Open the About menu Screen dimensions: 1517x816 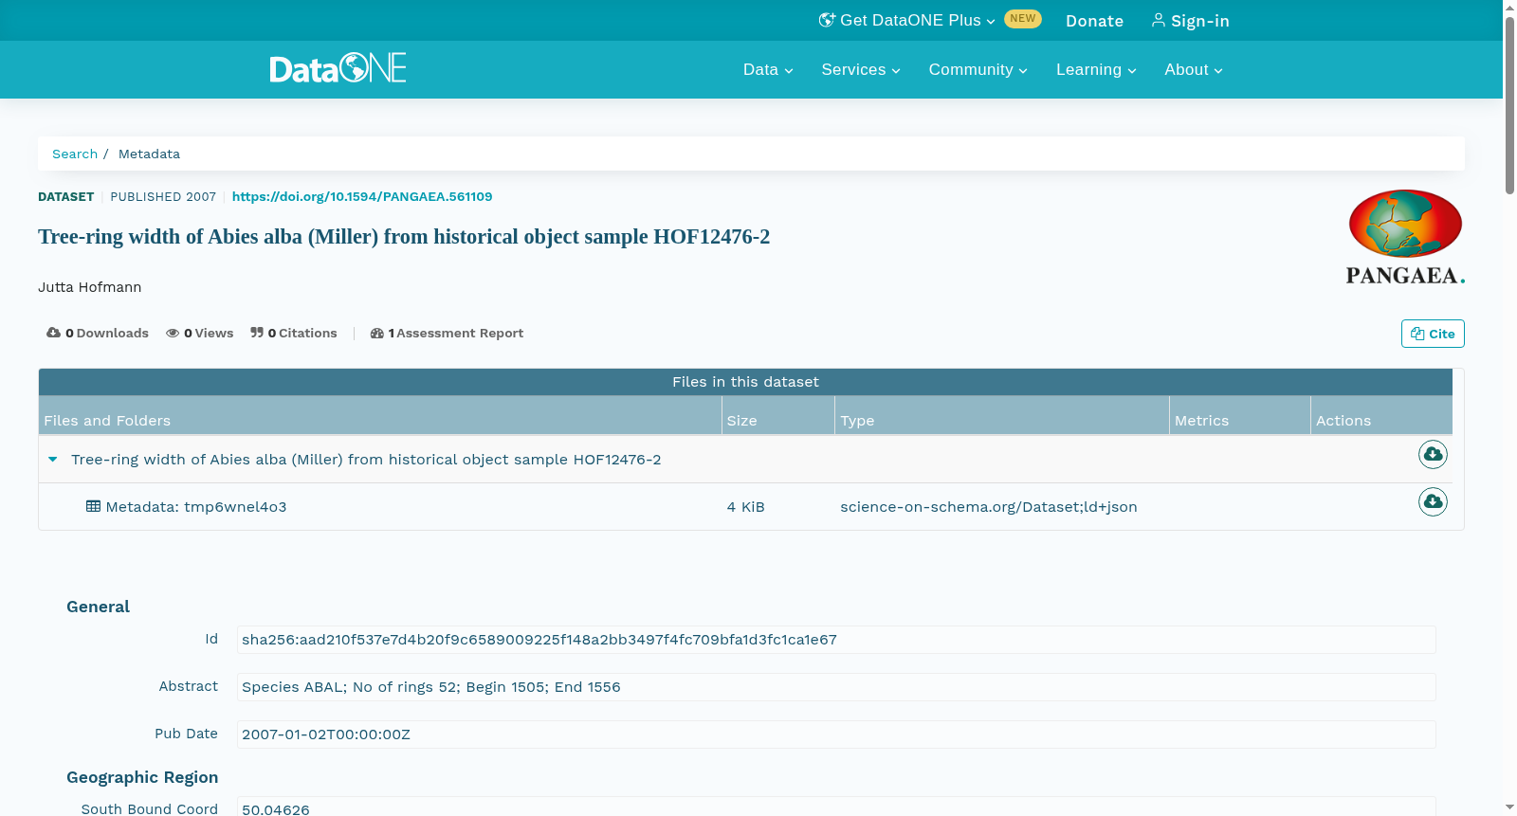(x=1194, y=69)
